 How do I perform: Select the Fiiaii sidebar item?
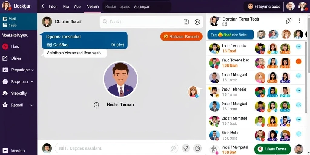(x=9, y=19)
